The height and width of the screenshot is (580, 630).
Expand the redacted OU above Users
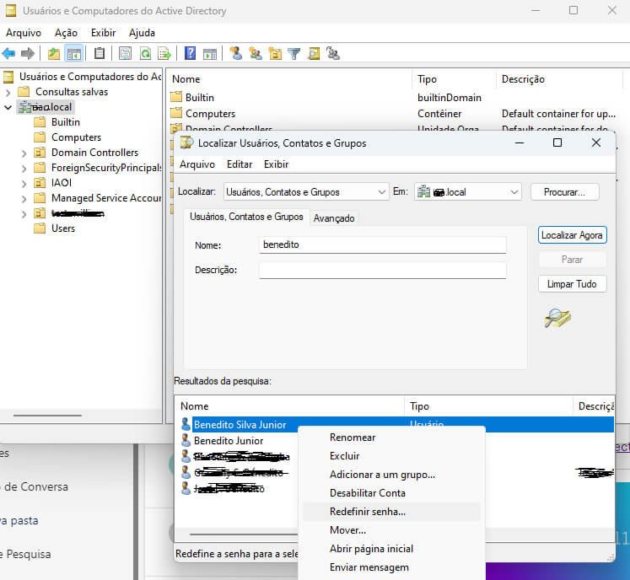tap(24, 213)
